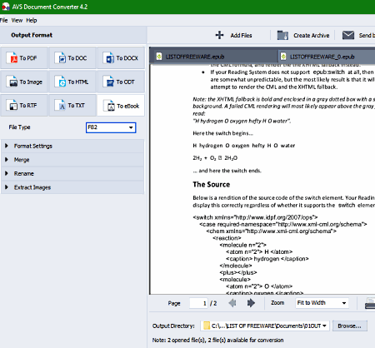Click the Output Directory label
Viewport: 375px width, 348px height.
(x=173, y=326)
